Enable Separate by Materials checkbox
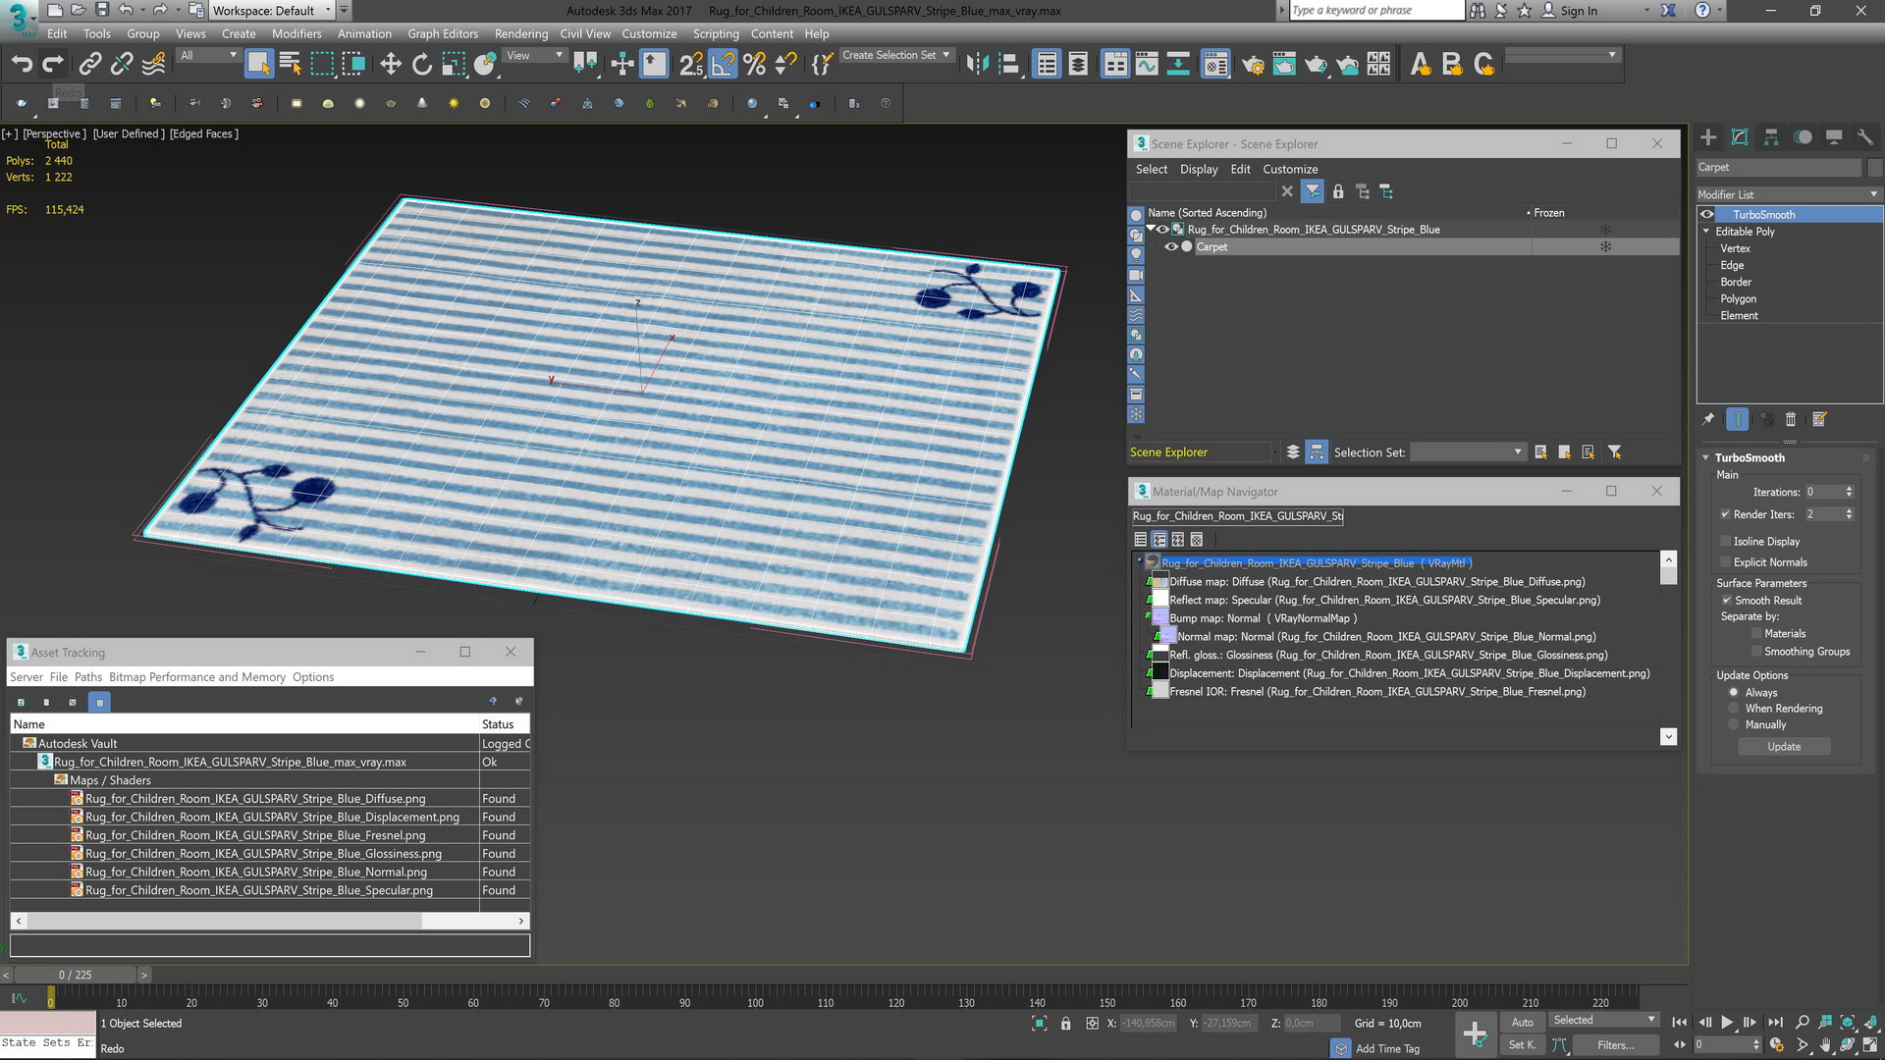This screenshot has height=1060, width=1885. point(1755,634)
